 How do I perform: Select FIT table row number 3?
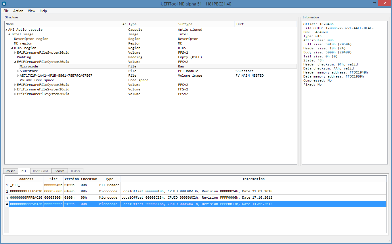pos(7,197)
